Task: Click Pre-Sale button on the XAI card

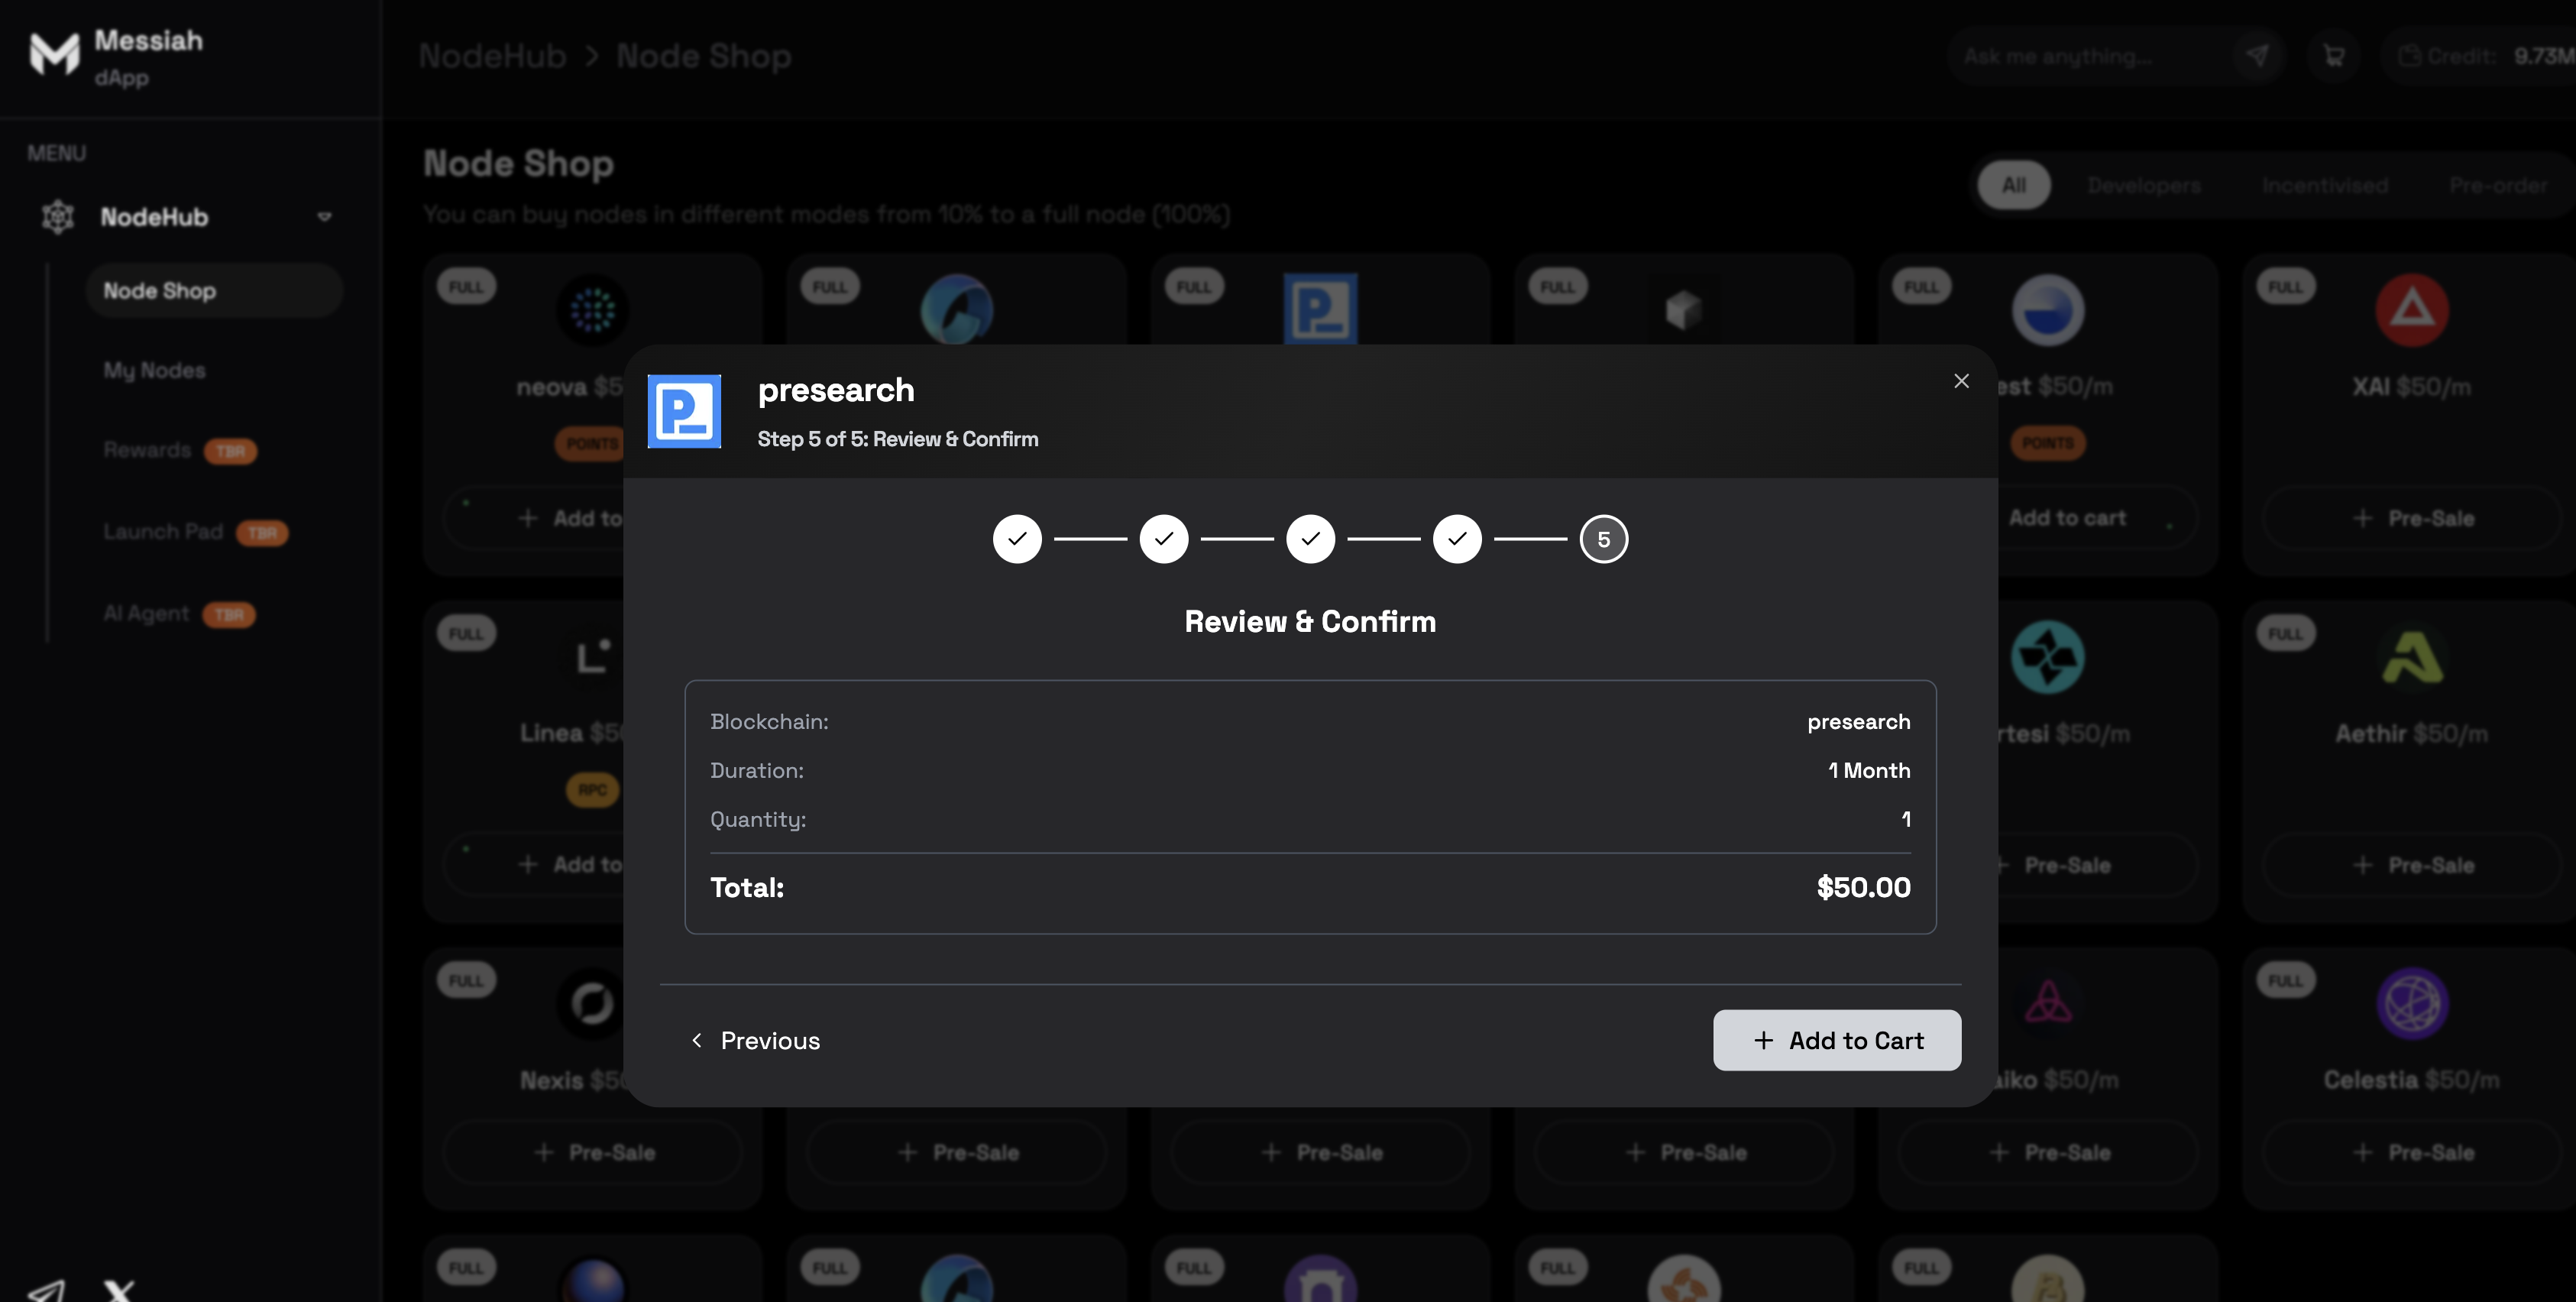Action: (x=2412, y=518)
